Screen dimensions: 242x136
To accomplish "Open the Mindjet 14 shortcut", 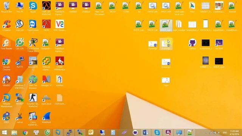I will pos(46,81).
